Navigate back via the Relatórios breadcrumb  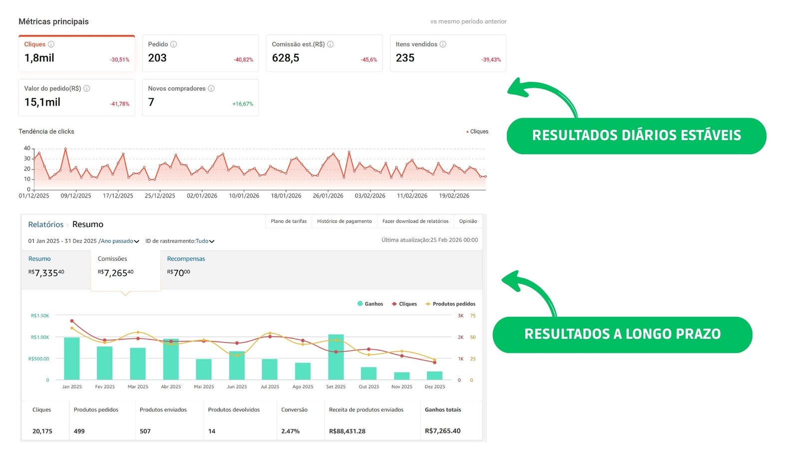click(45, 224)
